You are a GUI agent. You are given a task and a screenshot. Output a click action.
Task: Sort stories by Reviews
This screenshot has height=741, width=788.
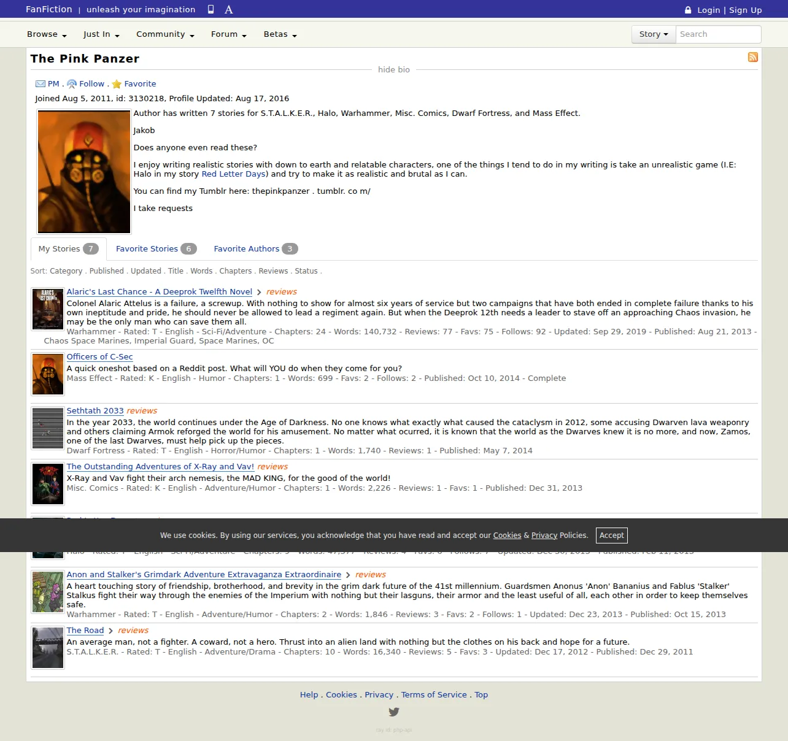(x=273, y=271)
